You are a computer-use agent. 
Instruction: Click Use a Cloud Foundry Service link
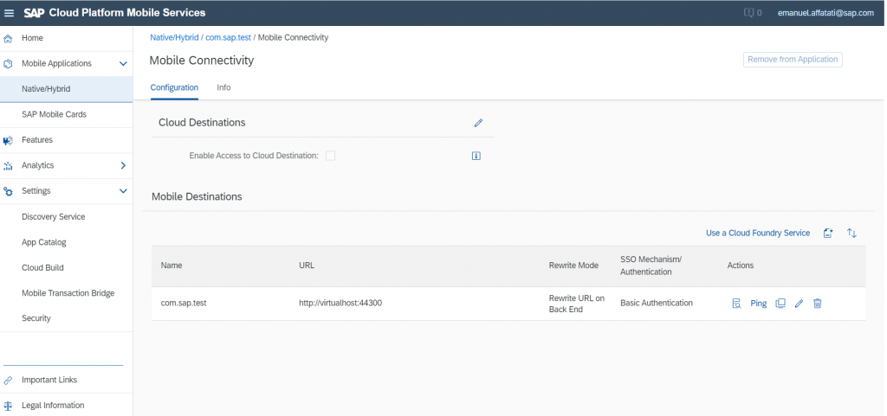tap(758, 234)
